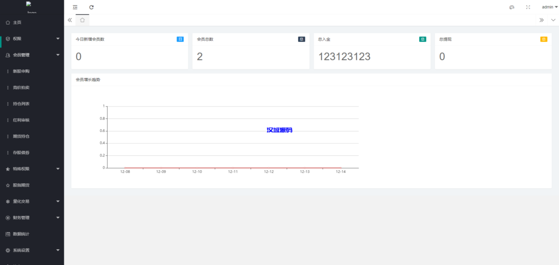Open the theme palette icon
This screenshot has height=265, width=559.
click(x=512, y=7)
